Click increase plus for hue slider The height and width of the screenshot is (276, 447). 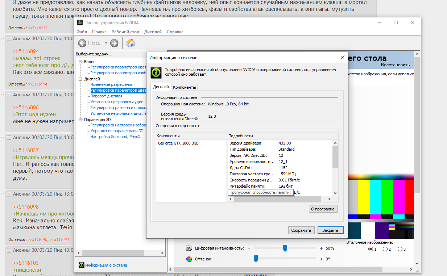[x=321, y=259]
